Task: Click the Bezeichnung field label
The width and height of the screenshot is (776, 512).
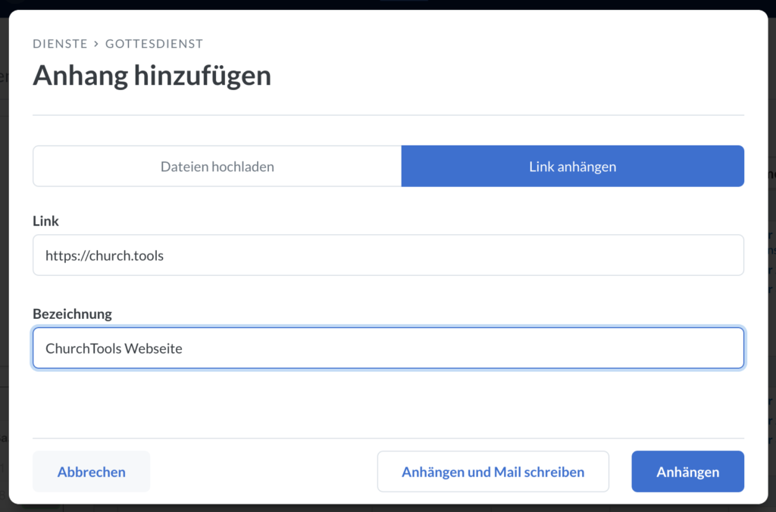Action: click(x=72, y=314)
